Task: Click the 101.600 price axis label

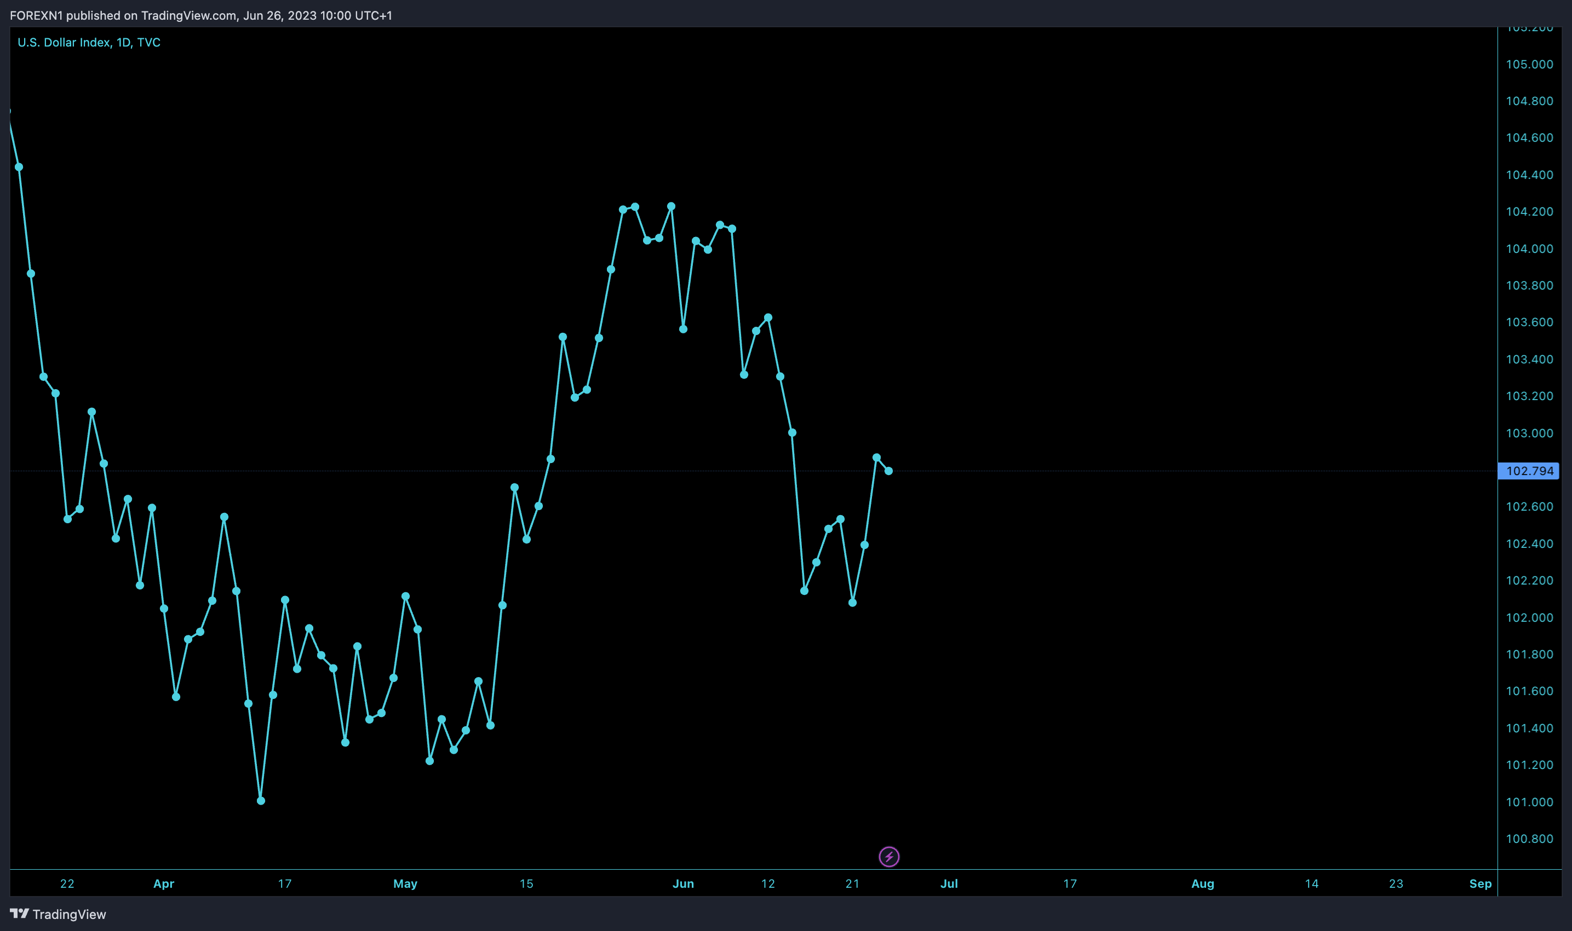Action: point(1529,691)
